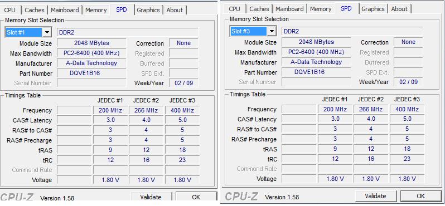Select the Slot #1 combo box text
445x206 pixels.
click(24, 32)
